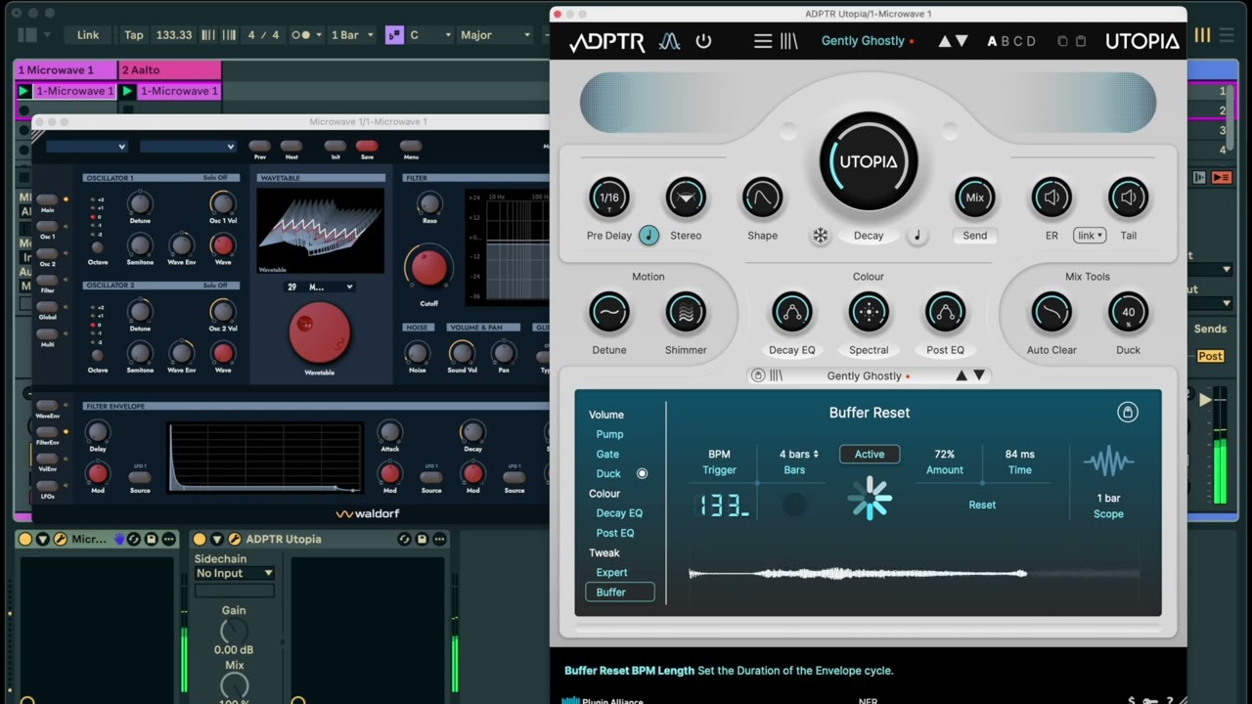Open the Microwave wavetable number dropdown
The height and width of the screenshot is (704, 1252).
[x=319, y=287]
